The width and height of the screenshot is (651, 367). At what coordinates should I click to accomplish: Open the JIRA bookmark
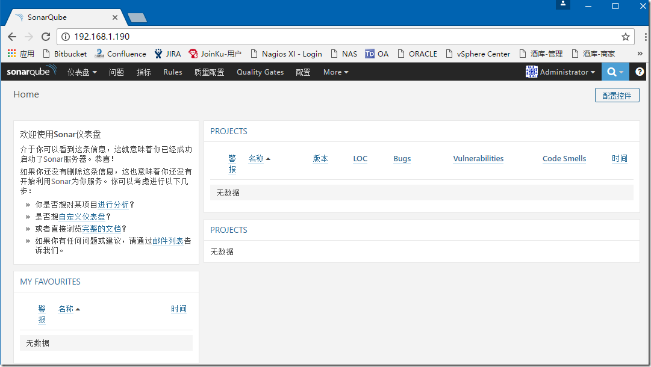coord(168,54)
